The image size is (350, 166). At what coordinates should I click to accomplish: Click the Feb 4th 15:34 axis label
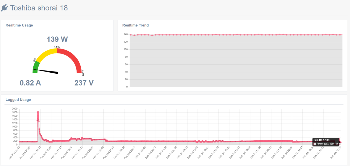click(308, 153)
